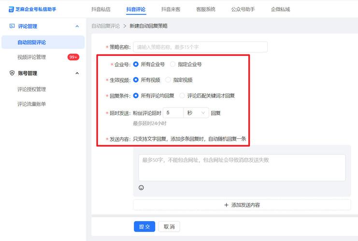Image resolution: width=358 pixels, height=241 pixels.
Task: Collapse the 账号管理 sidebar section
Action: (77, 73)
